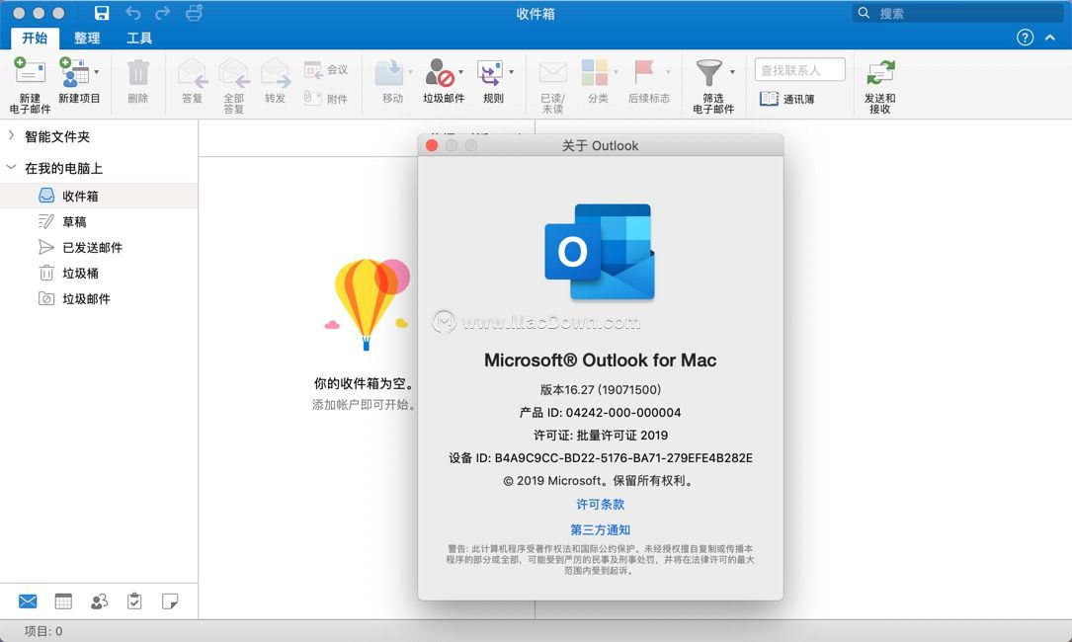Open the 第三方通知 third-party notices link
Screen dimensions: 1072x642
click(601, 529)
